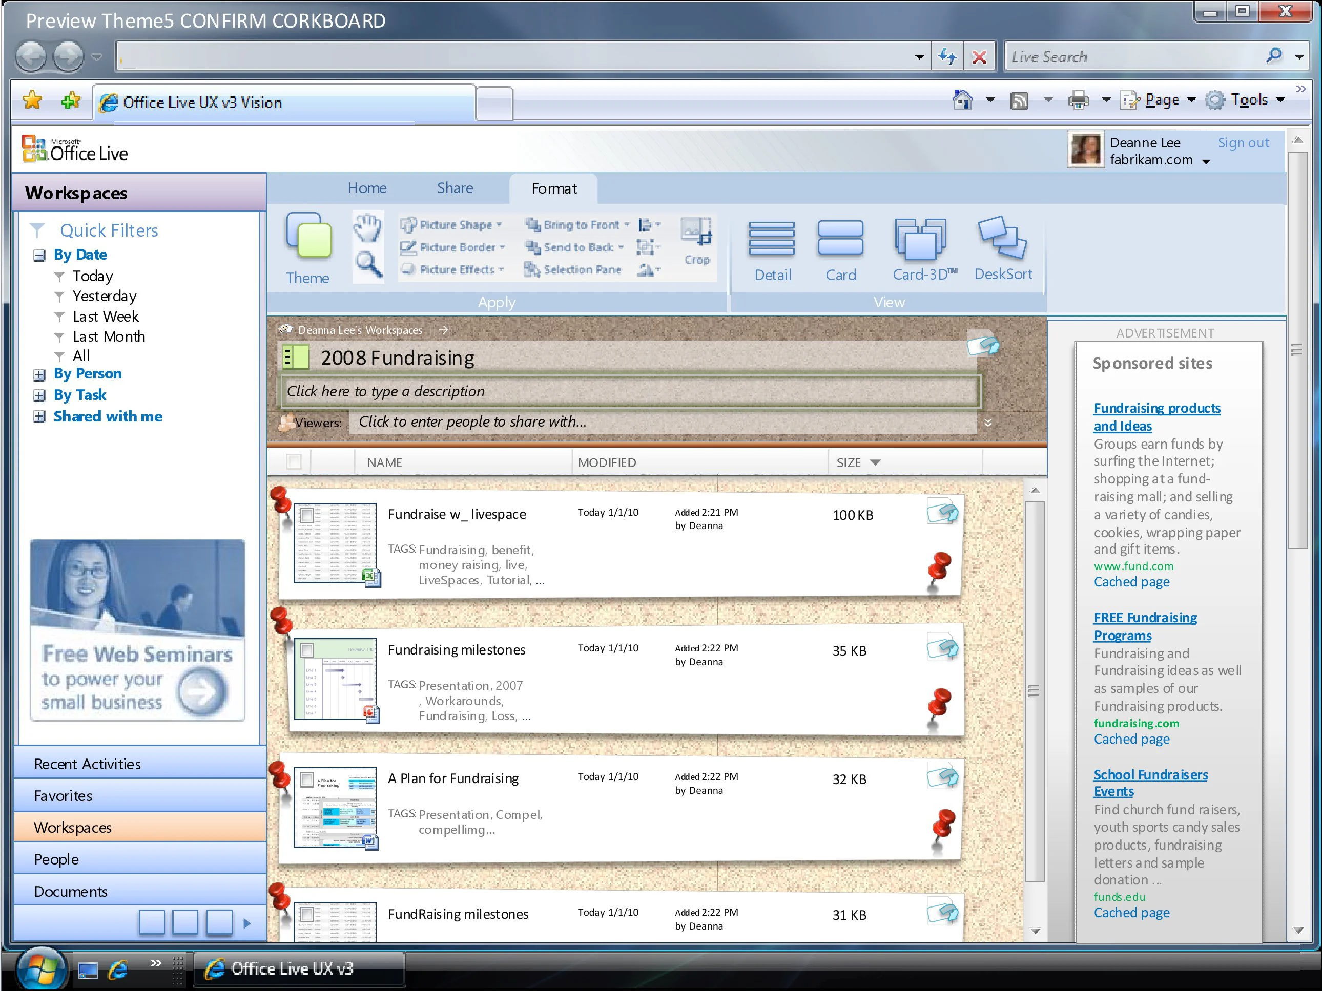Open the Picture Effects dropdown
Image resolution: width=1322 pixels, height=991 pixels.
point(453,269)
